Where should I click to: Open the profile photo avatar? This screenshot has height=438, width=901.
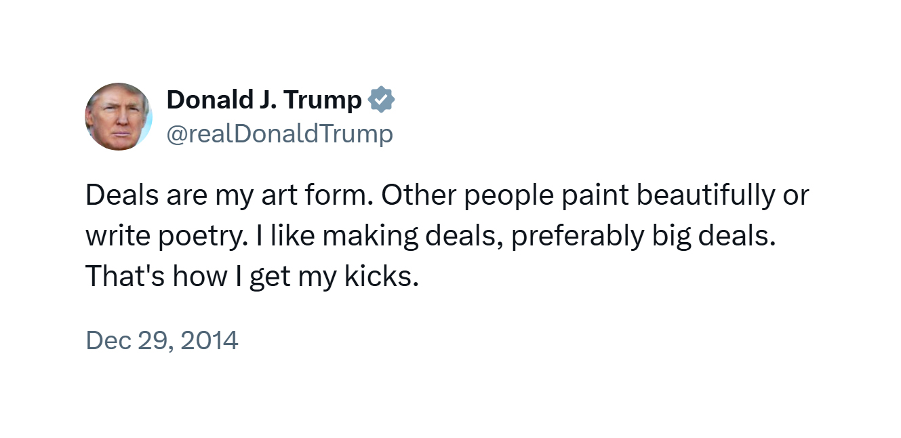pyautogui.click(x=119, y=117)
